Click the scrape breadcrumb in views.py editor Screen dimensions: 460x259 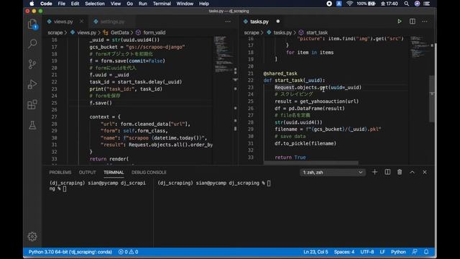(x=55, y=32)
